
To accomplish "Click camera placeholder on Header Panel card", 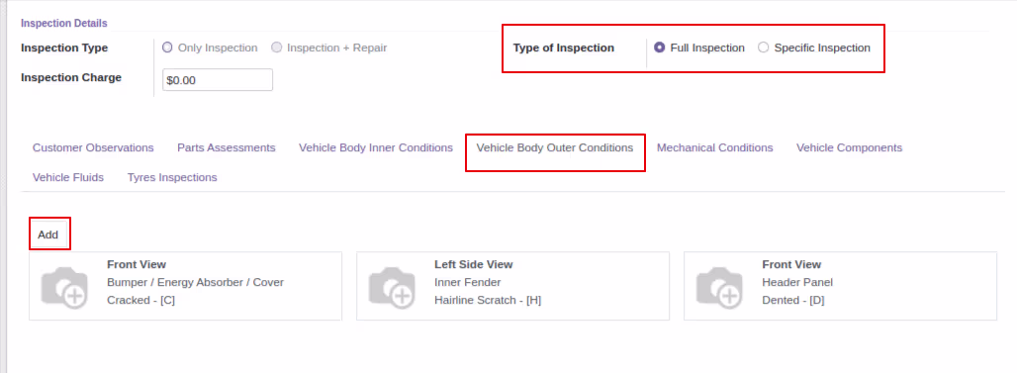I will click(x=720, y=287).
